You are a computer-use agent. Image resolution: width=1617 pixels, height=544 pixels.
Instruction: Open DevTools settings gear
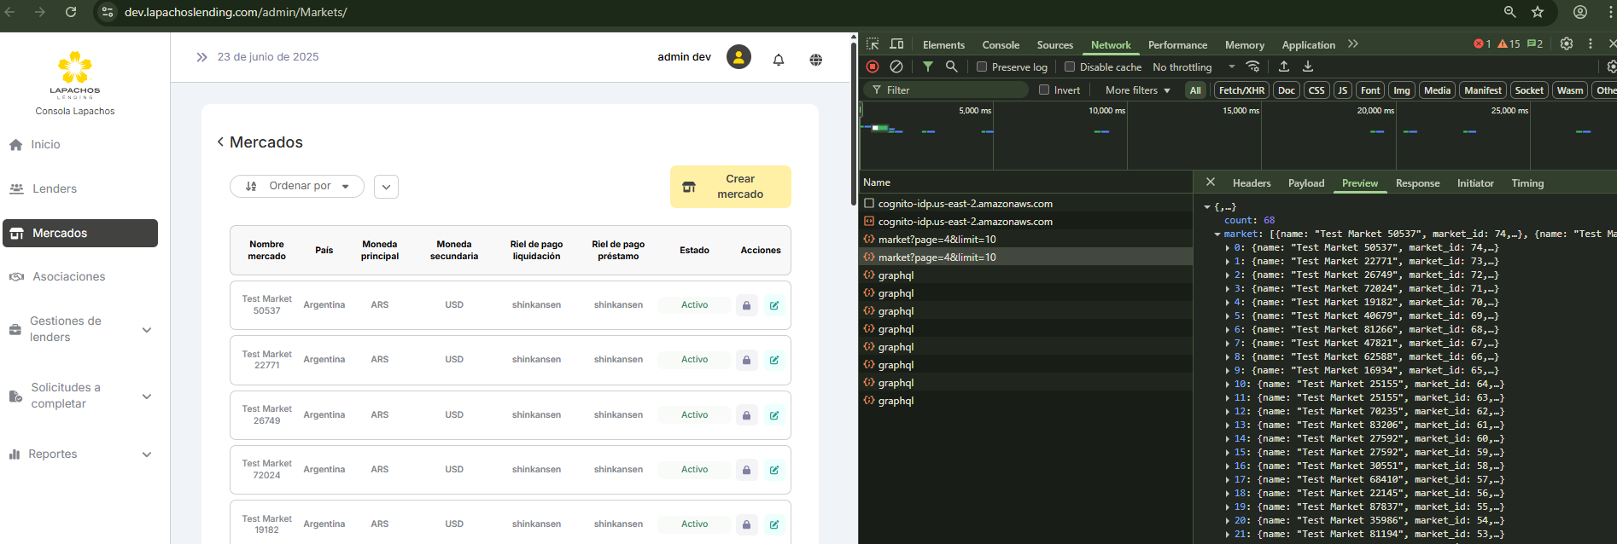click(x=1566, y=43)
